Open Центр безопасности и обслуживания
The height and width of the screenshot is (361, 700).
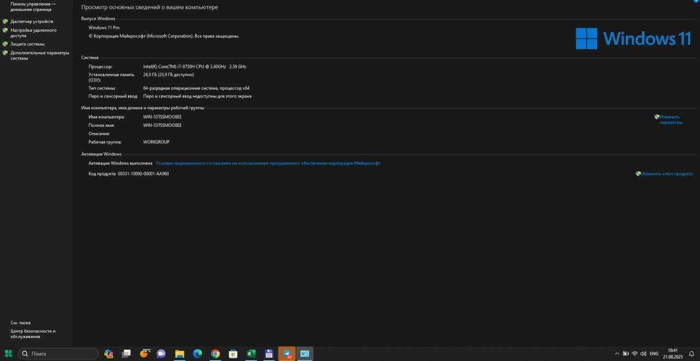click(33, 334)
